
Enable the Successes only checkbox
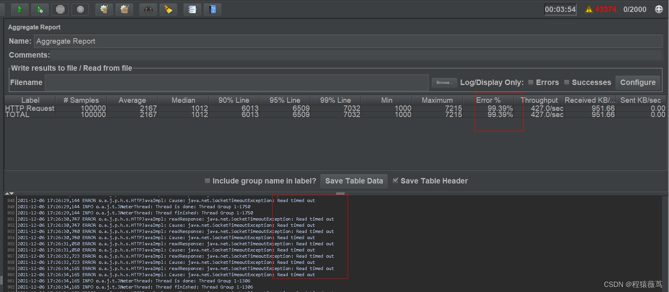pos(567,82)
